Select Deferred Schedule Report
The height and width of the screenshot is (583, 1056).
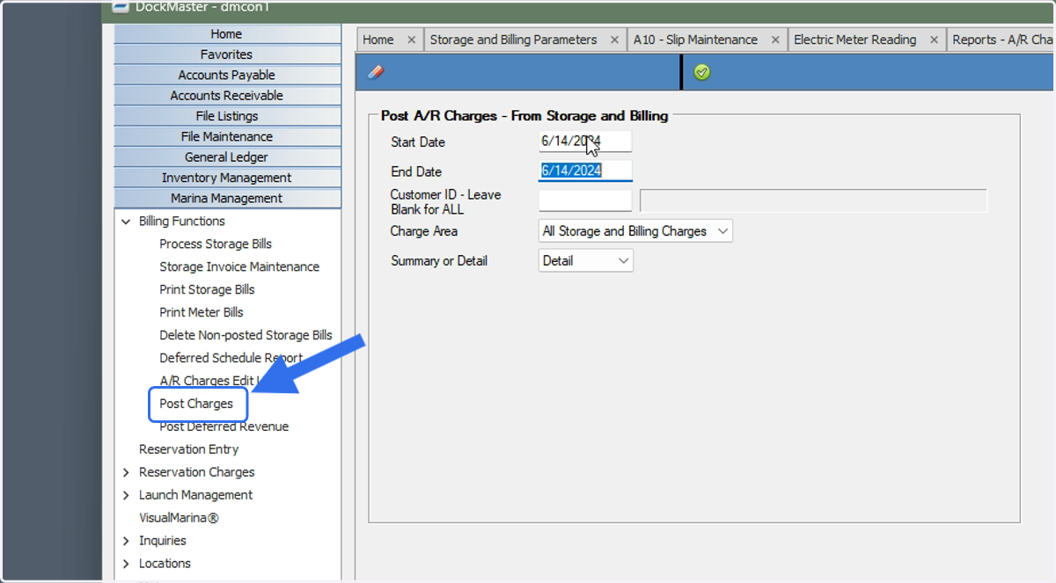(x=231, y=358)
